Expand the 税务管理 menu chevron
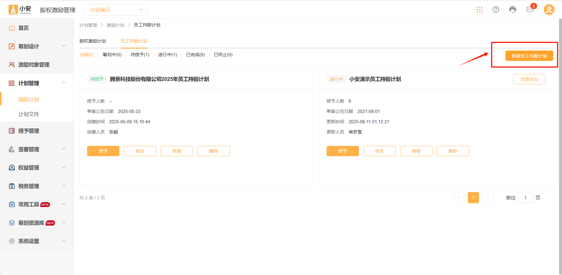 (64, 186)
